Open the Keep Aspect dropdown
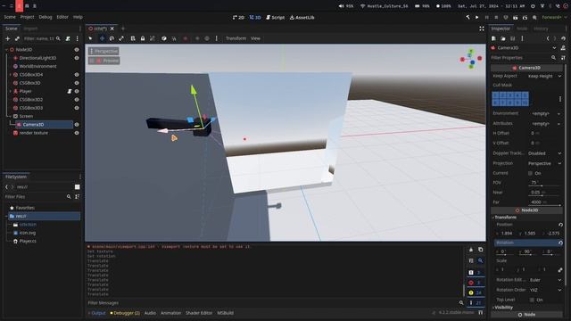This screenshot has height=321, width=571. pos(544,76)
